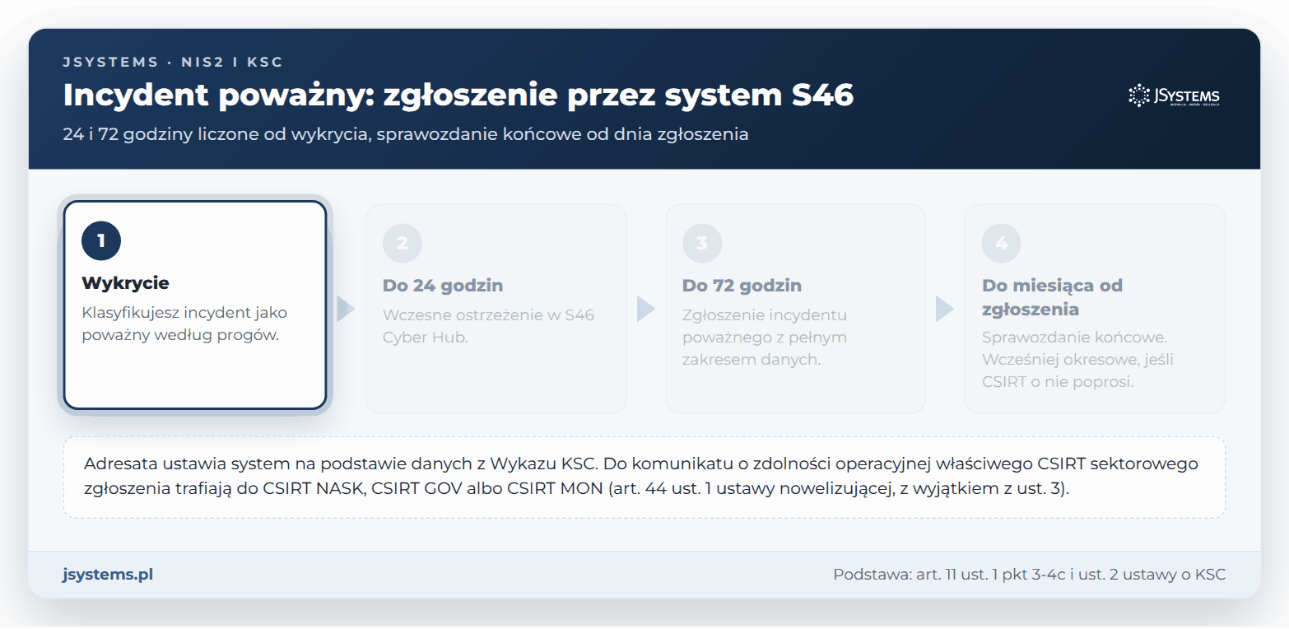1289x629 pixels.
Task: Click the "Do miesiąca od zgłoszenia" step title
Action: click(1052, 297)
